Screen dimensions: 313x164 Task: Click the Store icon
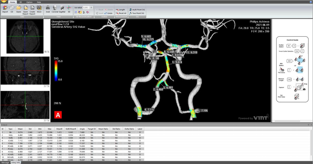[x=39, y=9]
